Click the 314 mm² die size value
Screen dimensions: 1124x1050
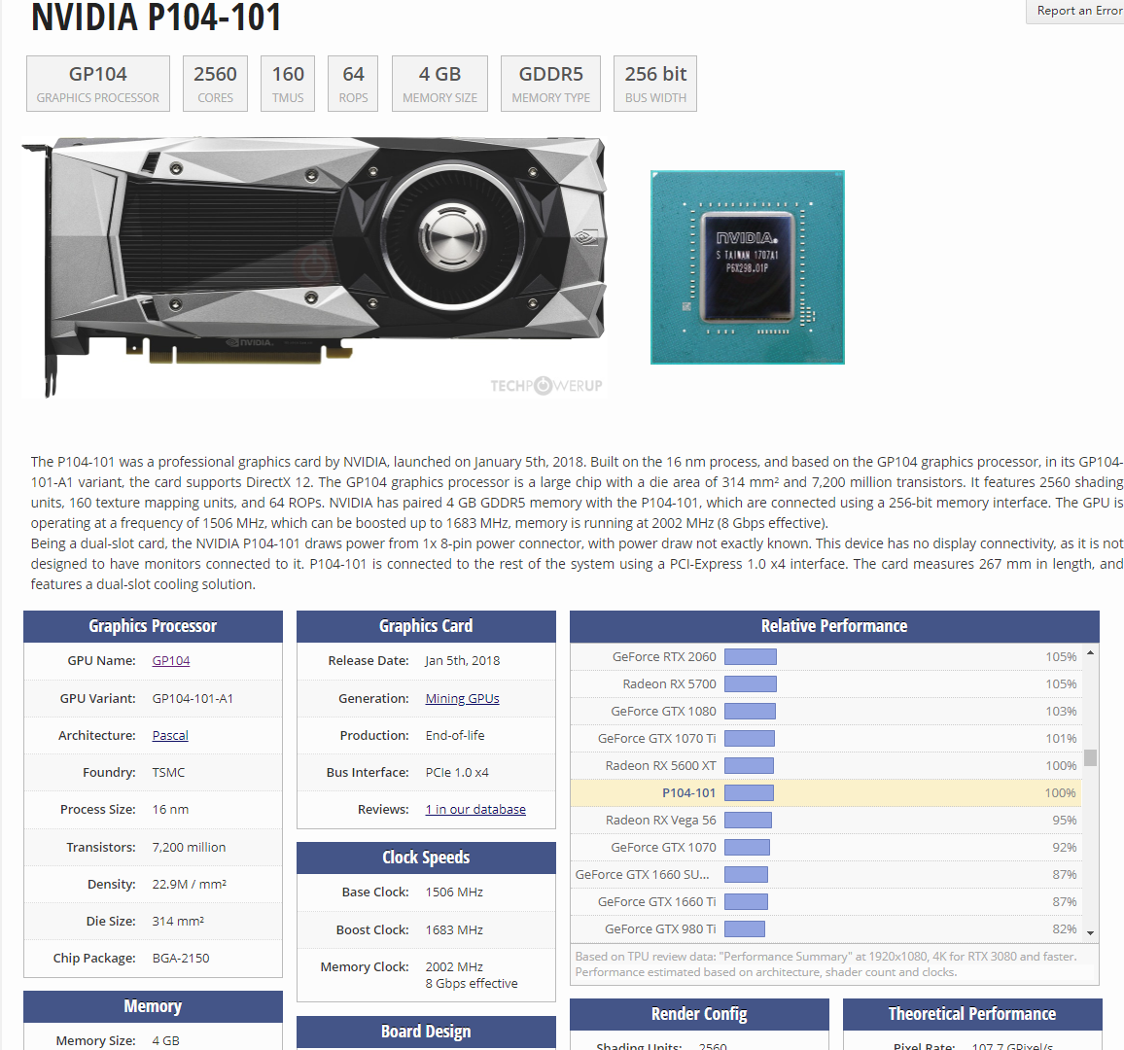pos(178,921)
